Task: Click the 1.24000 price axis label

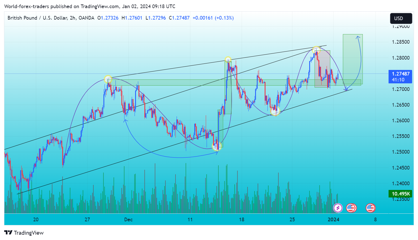Action: pos(401,183)
